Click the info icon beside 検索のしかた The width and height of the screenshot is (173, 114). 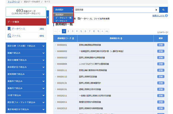pyautogui.click(x=166, y=16)
